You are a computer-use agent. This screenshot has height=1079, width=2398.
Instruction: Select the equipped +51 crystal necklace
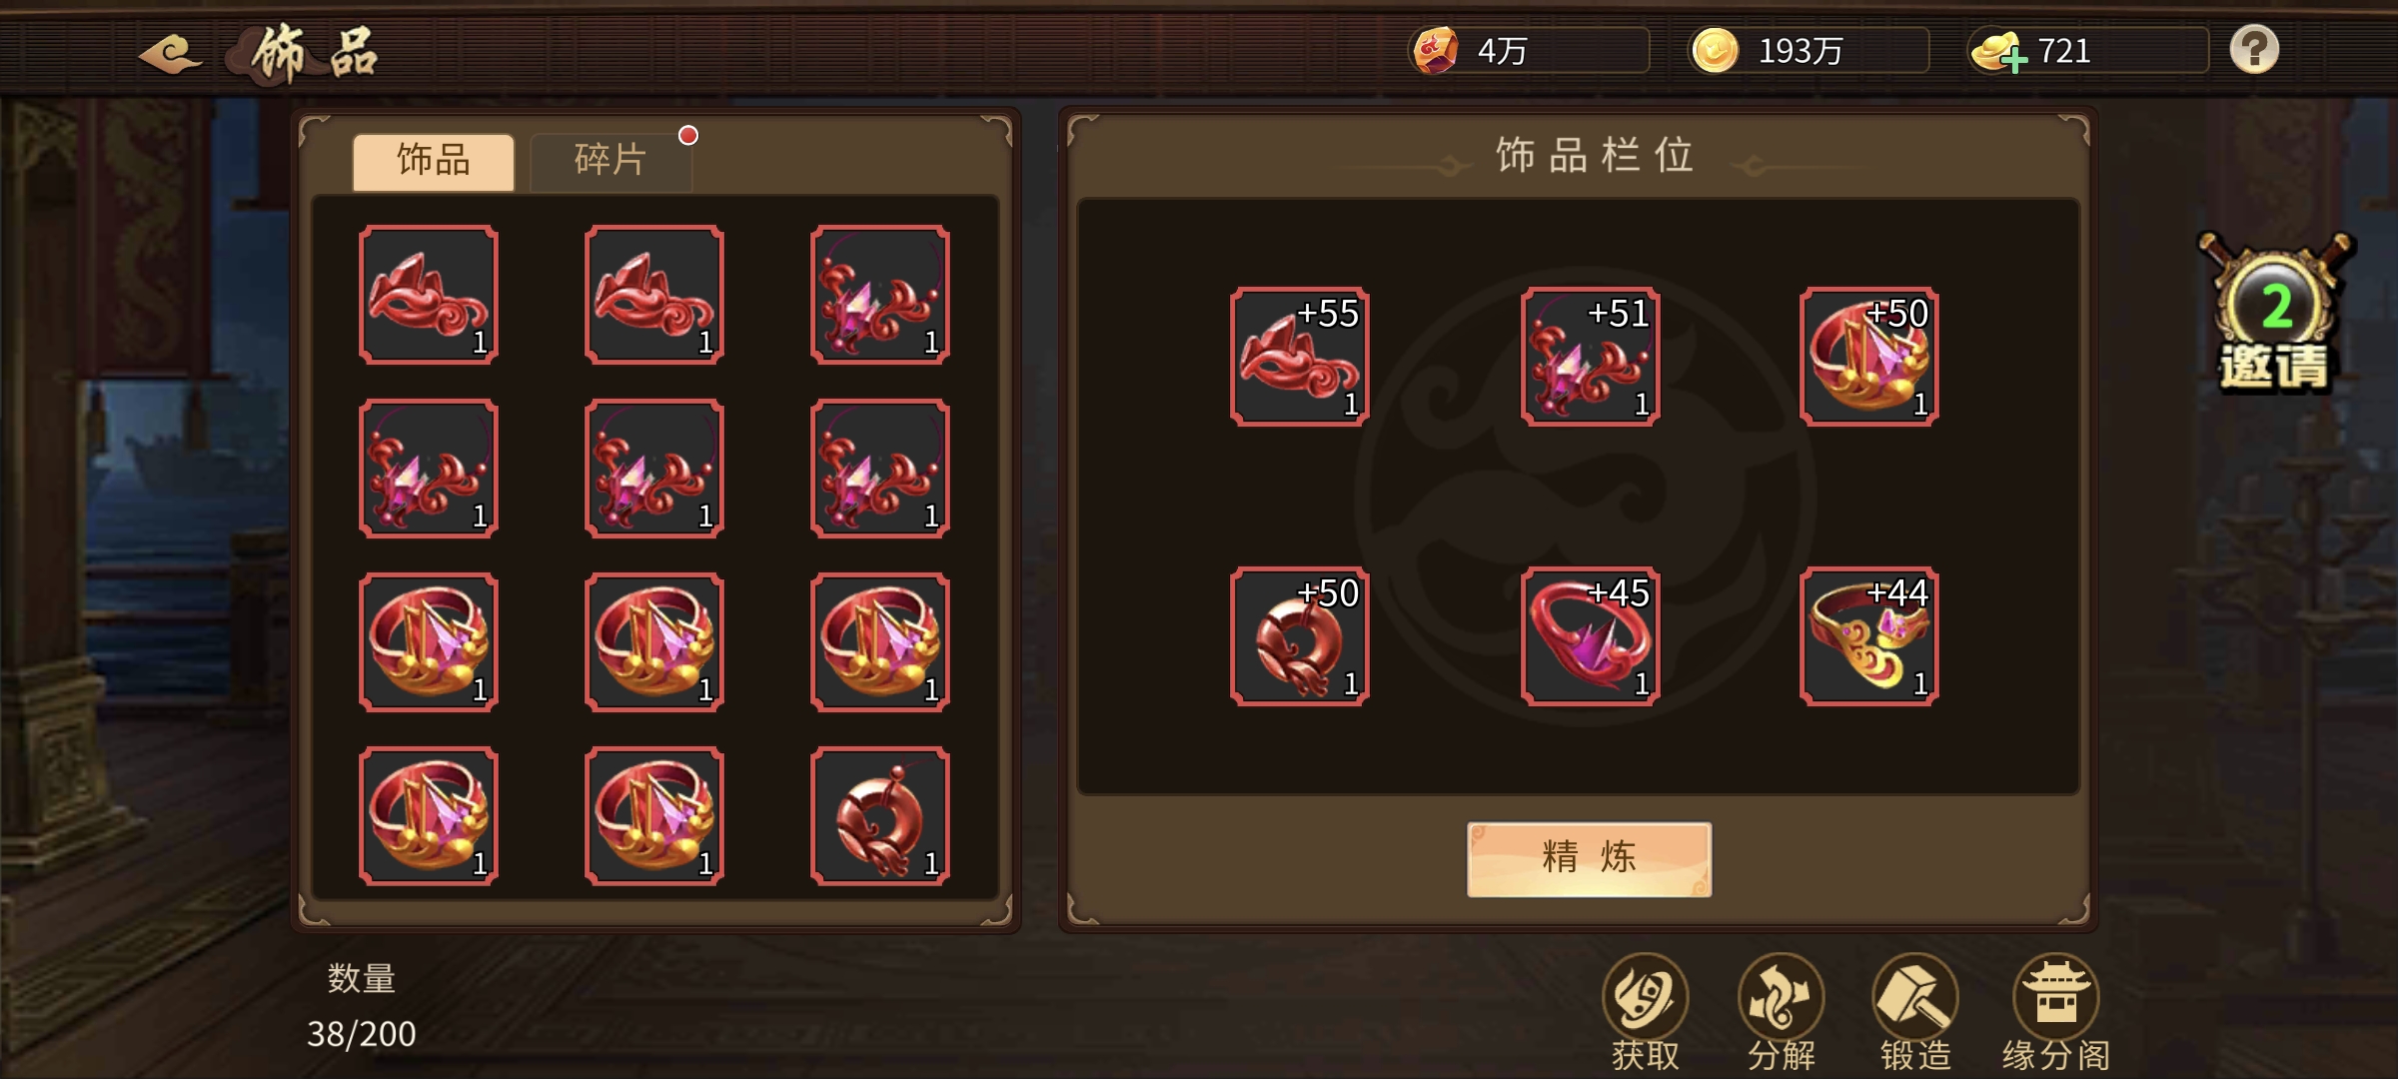(1591, 357)
